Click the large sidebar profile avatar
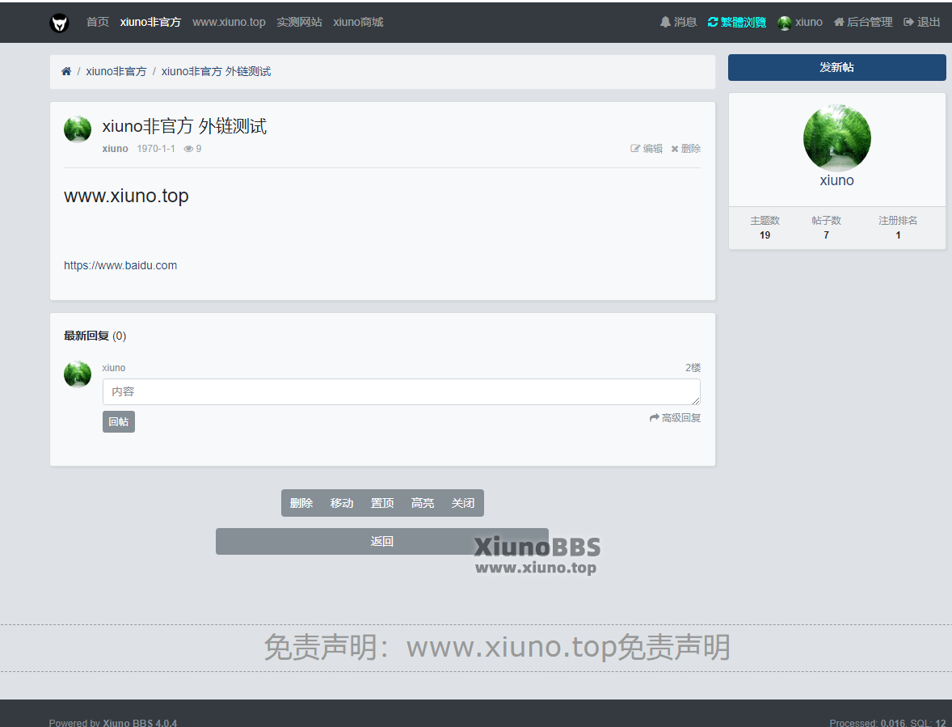 click(x=836, y=137)
